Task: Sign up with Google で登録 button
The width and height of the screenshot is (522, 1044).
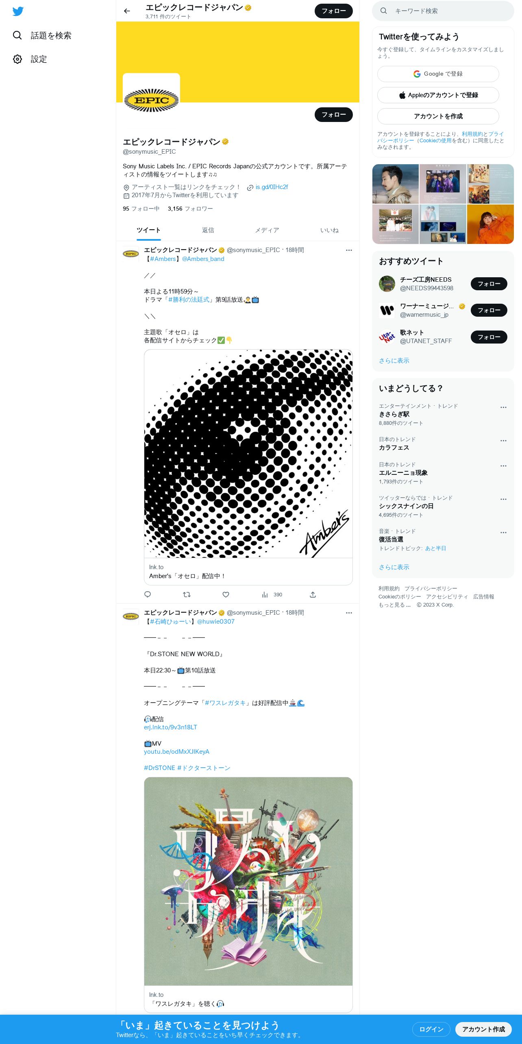Action: (x=438, y=74)
